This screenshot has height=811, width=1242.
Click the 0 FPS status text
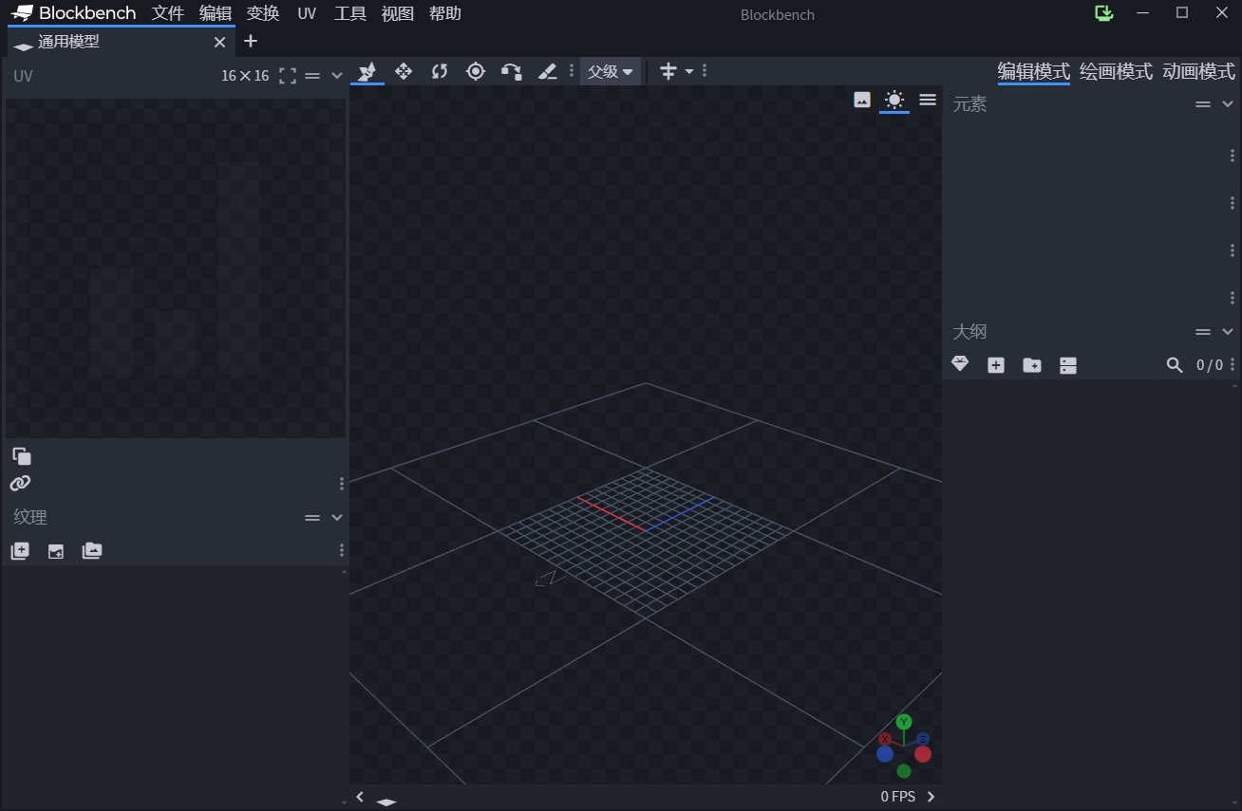click(x=898, y=797)
